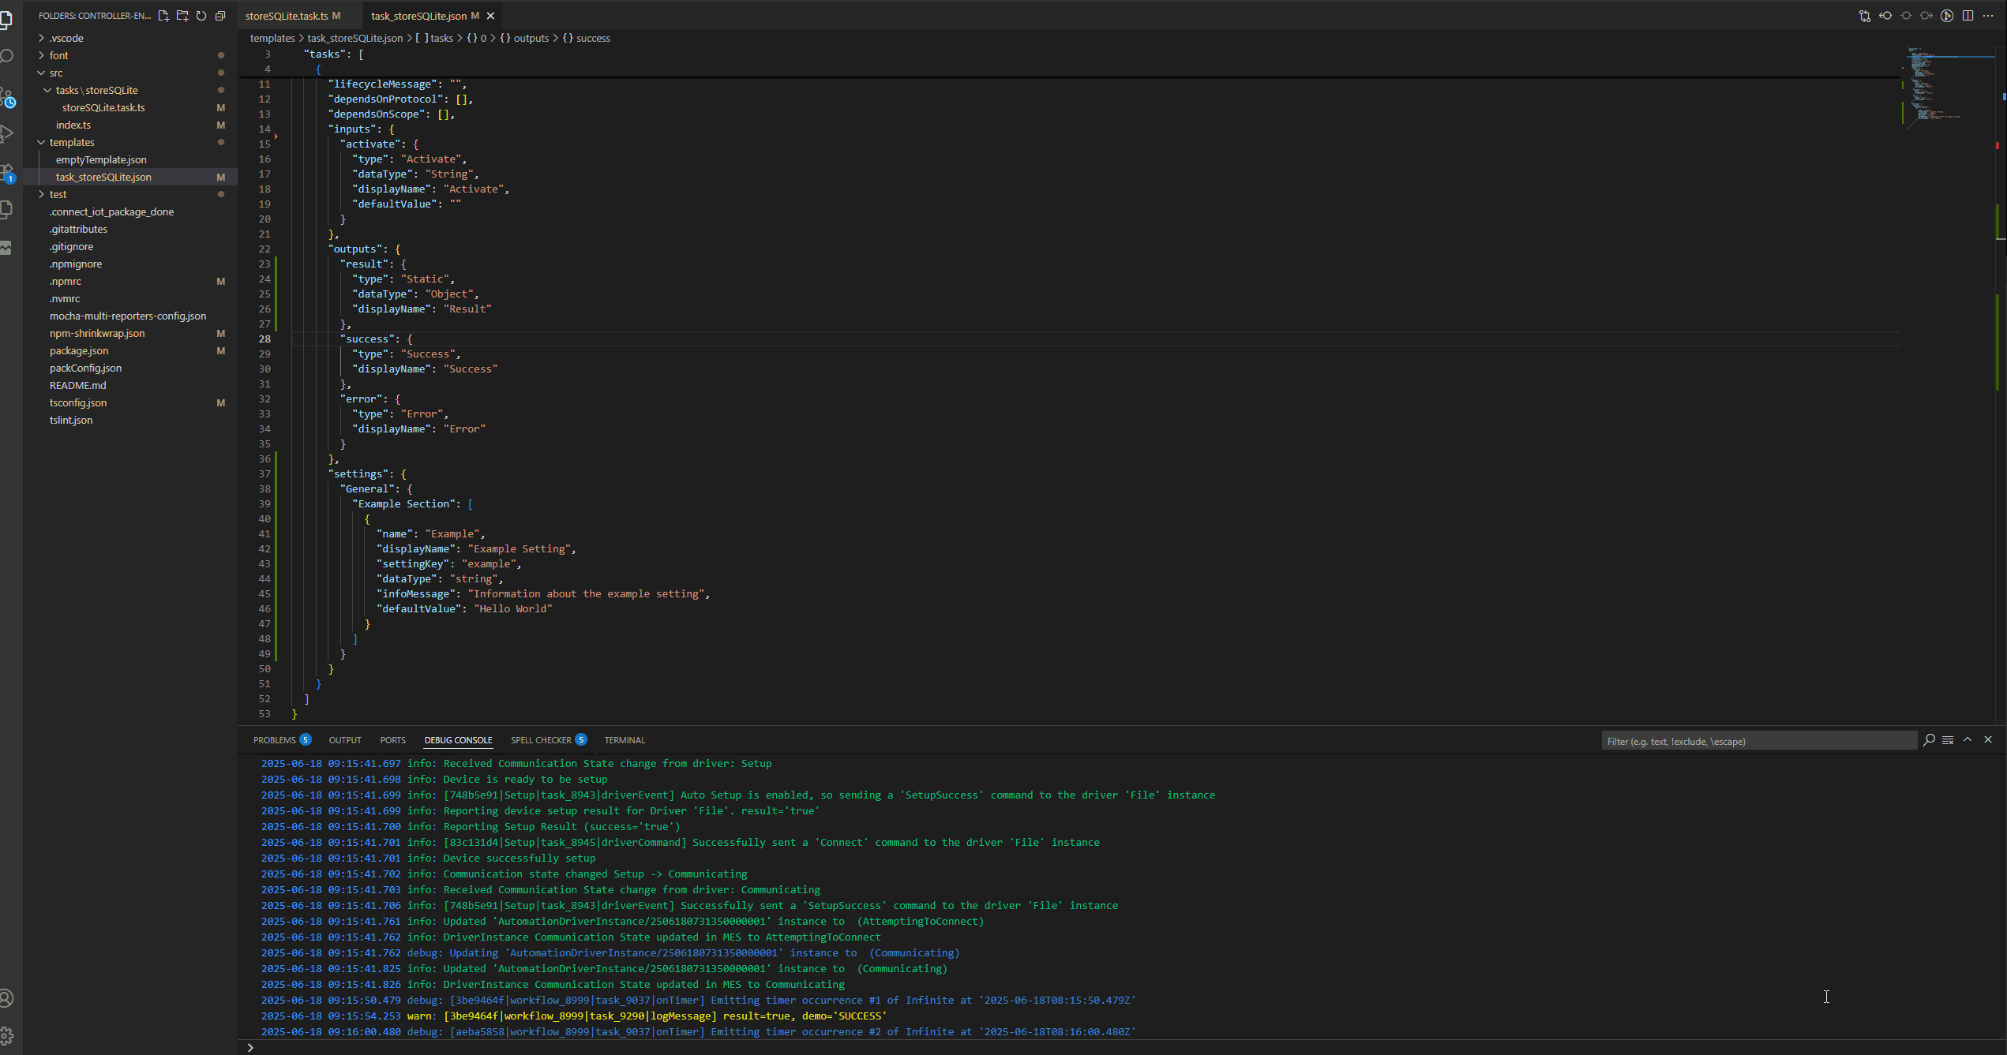This screenshot has width=2007, height=1055.
Task: Click the debug console filter search icon
Action: 1929,740
